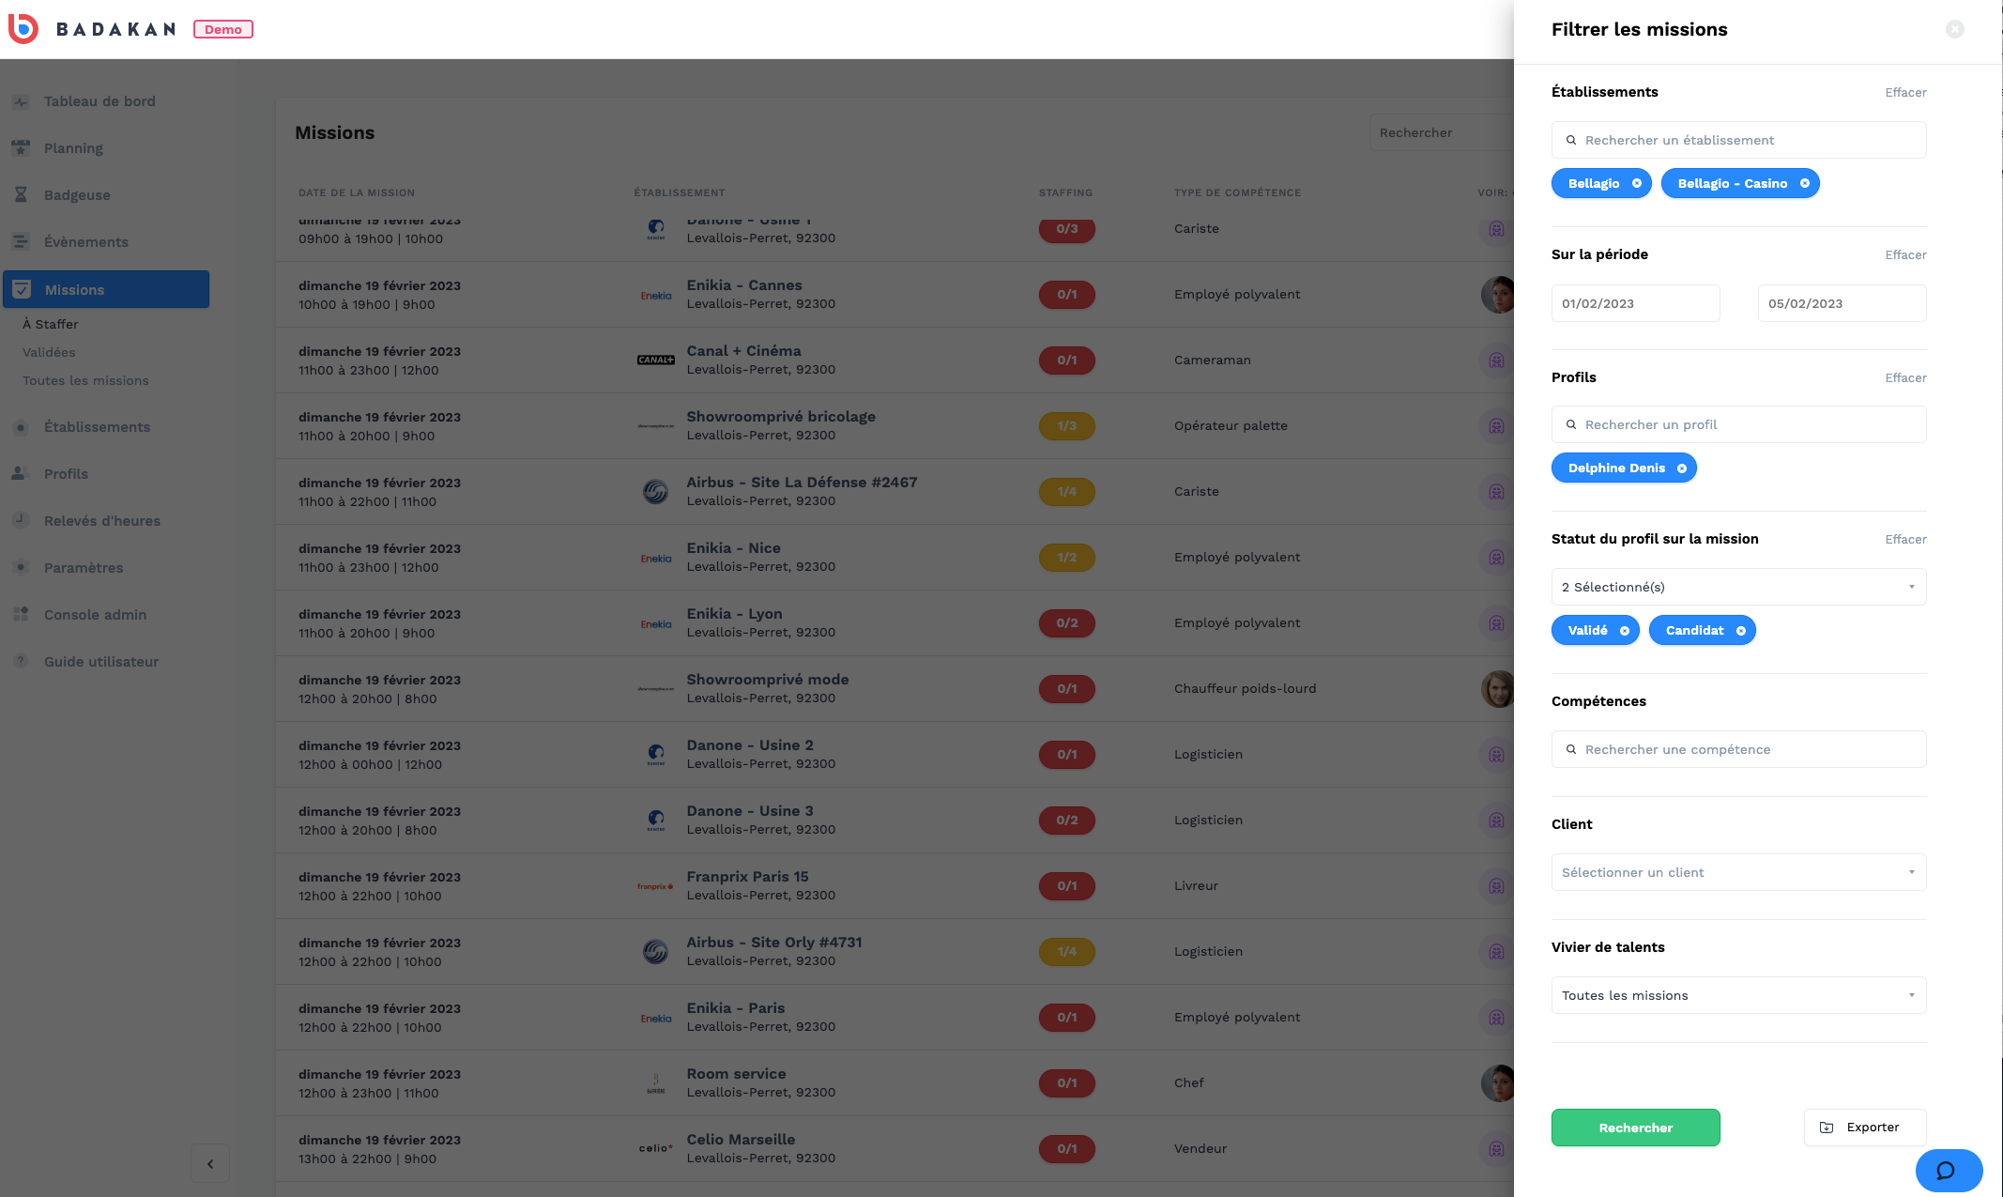Clear the Sur la période filter
Screen dimensions: 2003x1197
tap(1905, 254)
